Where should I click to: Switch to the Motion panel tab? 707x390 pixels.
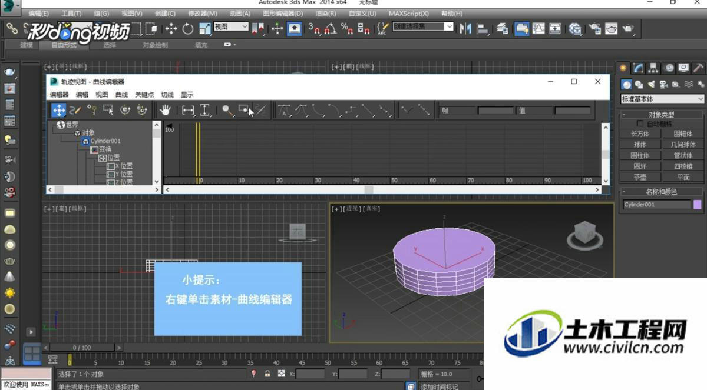(x=668, y=68)
